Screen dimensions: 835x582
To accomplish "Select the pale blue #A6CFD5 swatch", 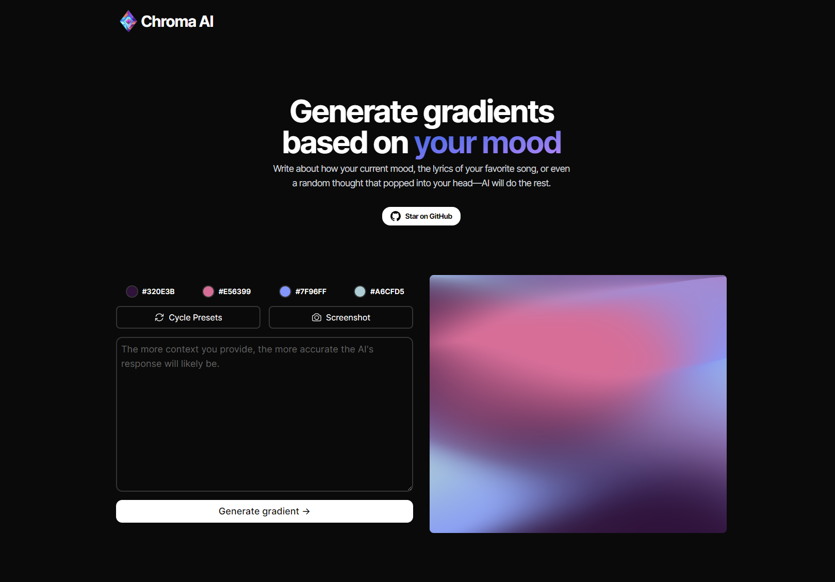I will 360,292.
